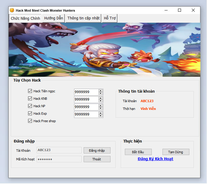Click the game banner image

click(x=105, y=50)
